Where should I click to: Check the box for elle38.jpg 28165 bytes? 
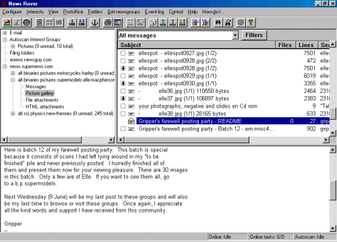[x=123, y=114]
